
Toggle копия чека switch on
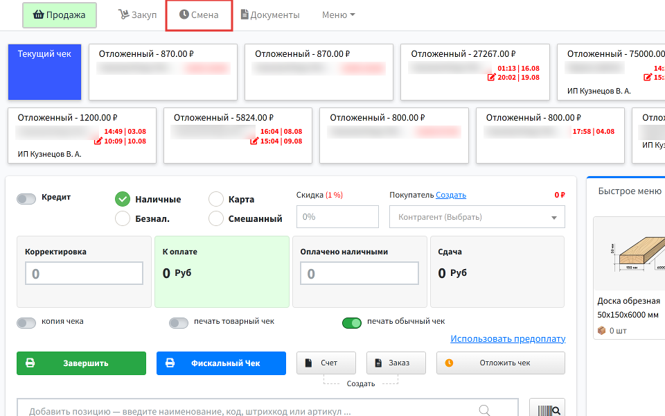tap(26, 323)
